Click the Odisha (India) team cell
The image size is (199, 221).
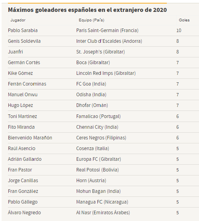(x=91, y=95)
